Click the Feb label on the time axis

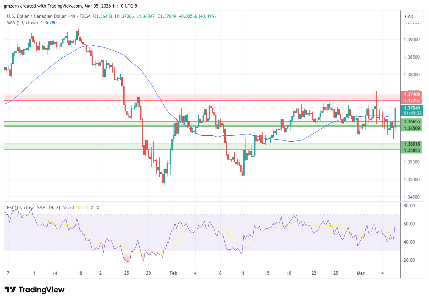[x=173, y=273]
